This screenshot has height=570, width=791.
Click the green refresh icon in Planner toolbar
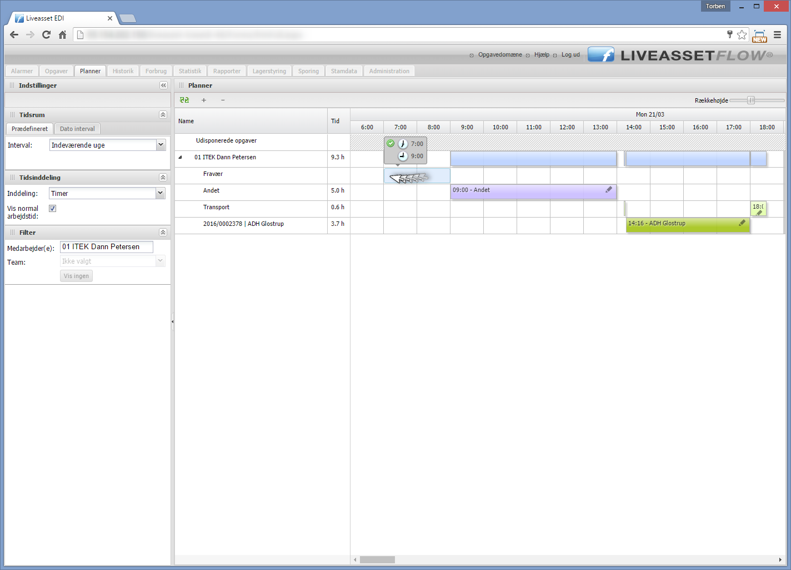pos(184,100)
